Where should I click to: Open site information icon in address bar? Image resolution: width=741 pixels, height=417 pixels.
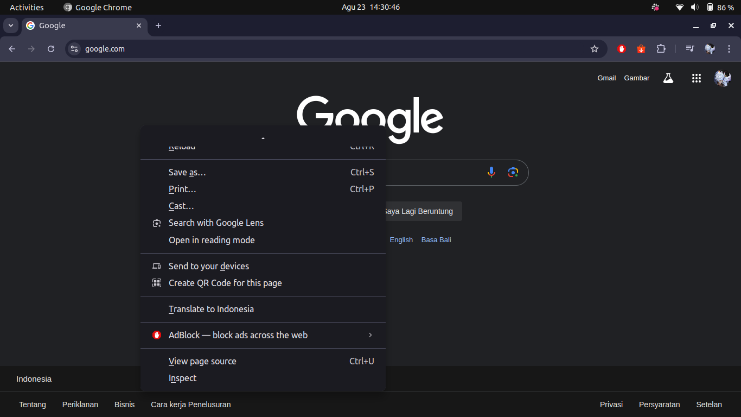click(74, 49)
